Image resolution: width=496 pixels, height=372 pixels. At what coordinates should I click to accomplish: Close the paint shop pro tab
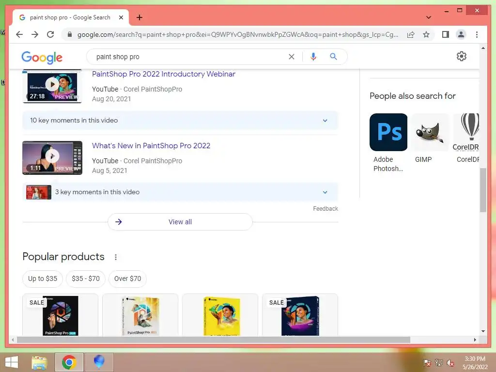[121, 17]
